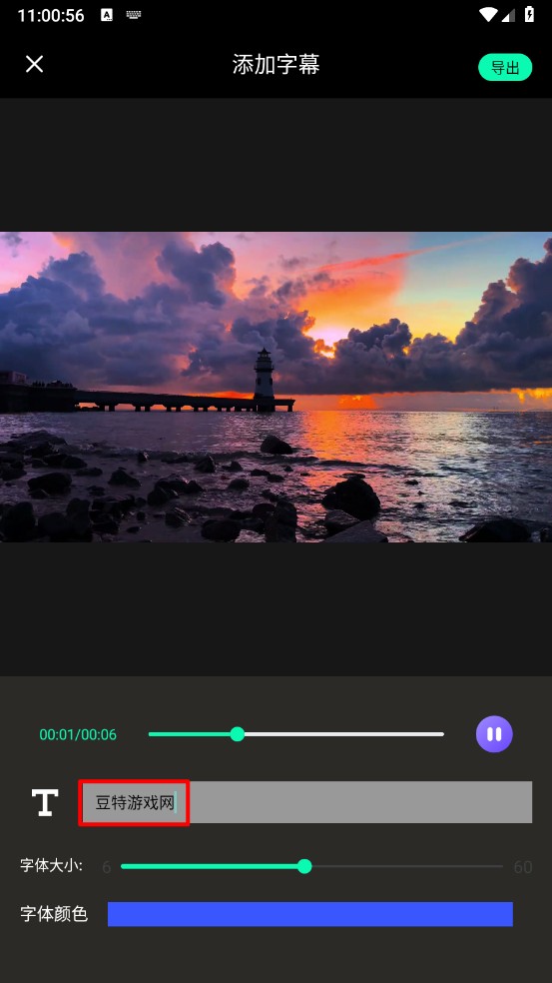The height and width of the screenshot is (983, 552).
Task: Tap the maximum font size value 60
Action: click(x=522, y=867)
